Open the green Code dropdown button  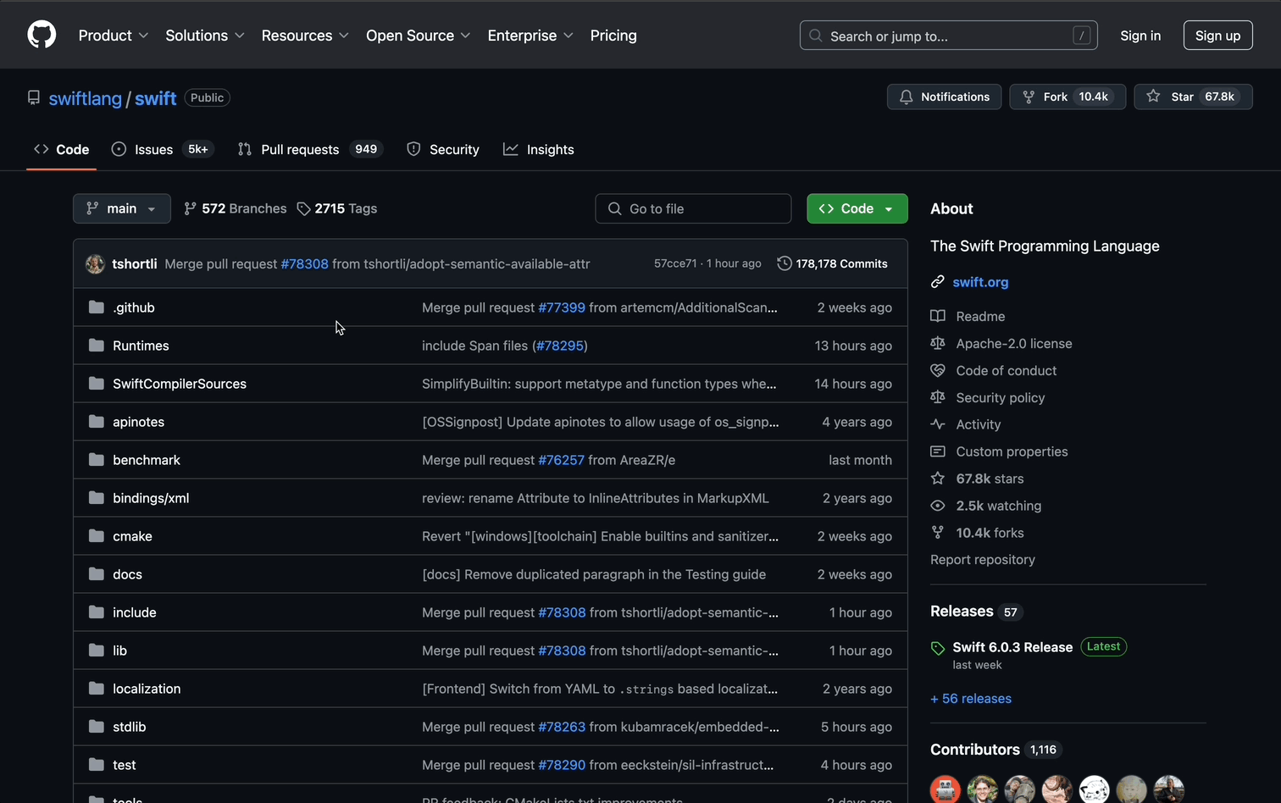(x=857, y=208)
